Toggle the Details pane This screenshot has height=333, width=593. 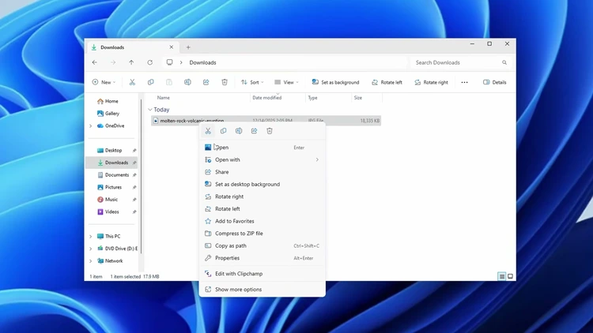(495, 82)
